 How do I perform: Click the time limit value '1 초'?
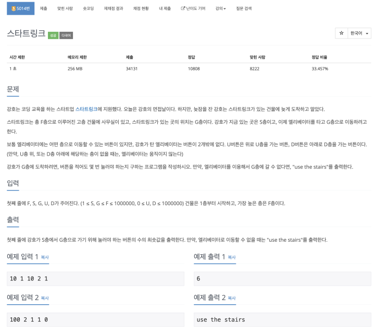[13, 69]
